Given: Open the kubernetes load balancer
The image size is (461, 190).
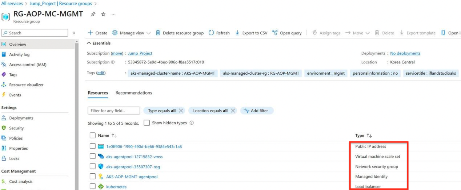Looking at the screenshot, I should click(x=116, y=187).
